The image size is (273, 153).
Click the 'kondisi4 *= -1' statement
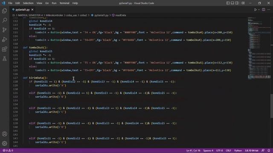pyautogui.click(x=40, y=25)
